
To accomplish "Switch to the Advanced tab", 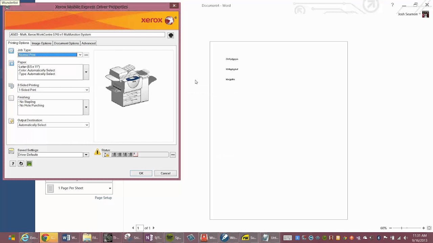I will 89,43.
